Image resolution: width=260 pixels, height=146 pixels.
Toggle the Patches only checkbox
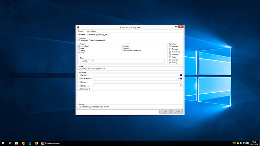coord(79,89)
